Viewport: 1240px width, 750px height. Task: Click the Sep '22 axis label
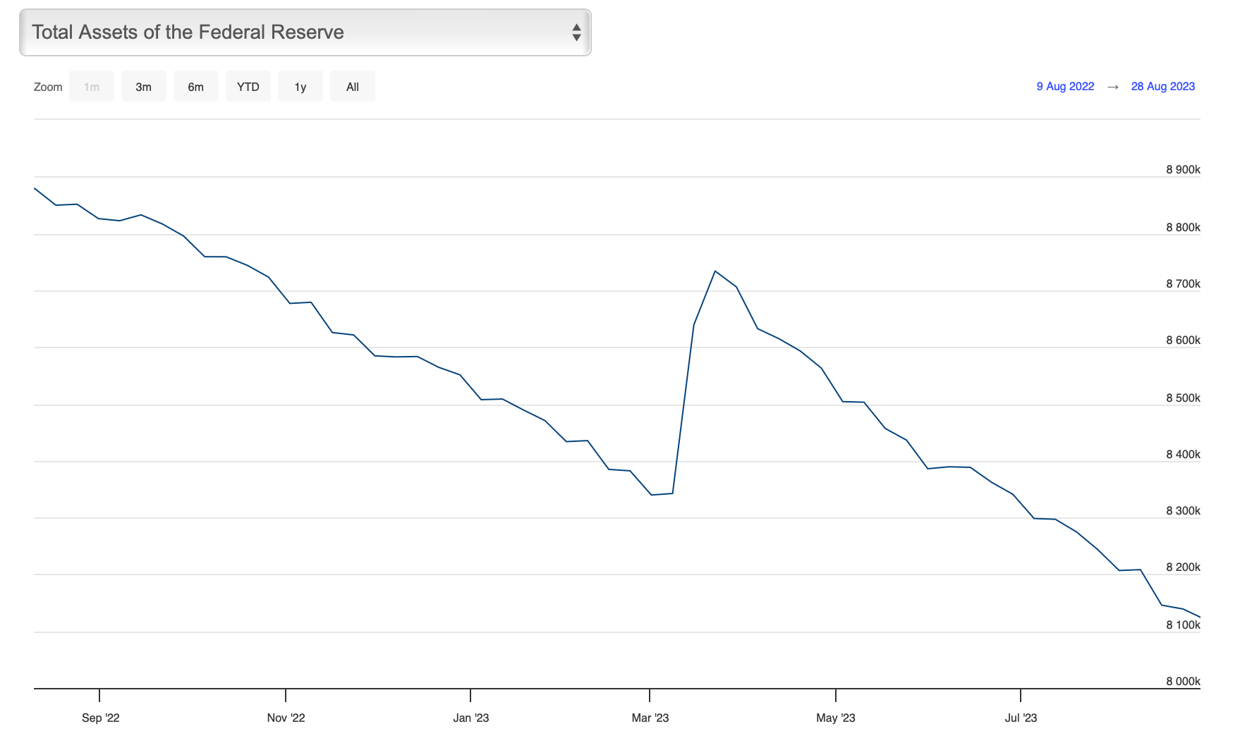[x=100, y=718]
